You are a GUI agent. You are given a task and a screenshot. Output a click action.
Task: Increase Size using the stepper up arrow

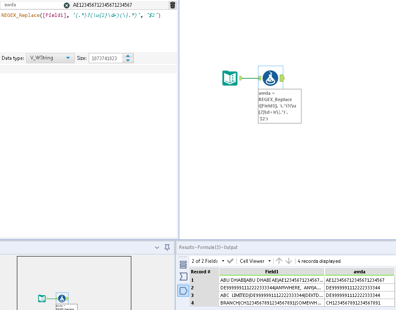pyautogui.click(x=128, y=56)
